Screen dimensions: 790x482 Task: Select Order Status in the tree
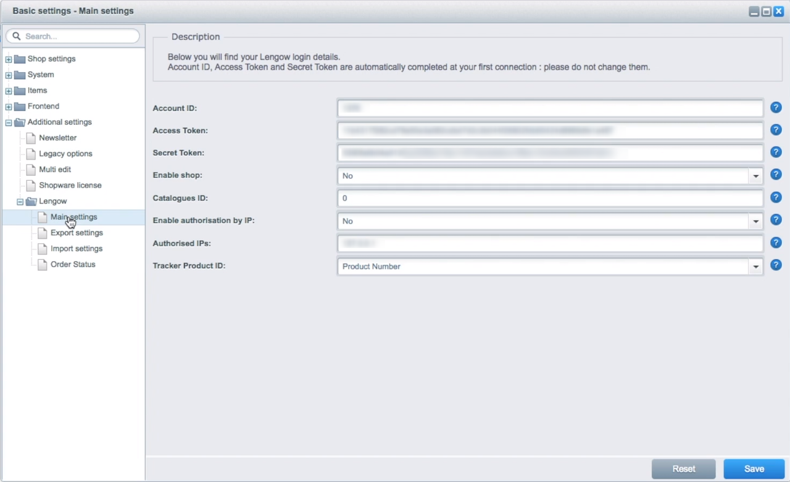(73, 264)
